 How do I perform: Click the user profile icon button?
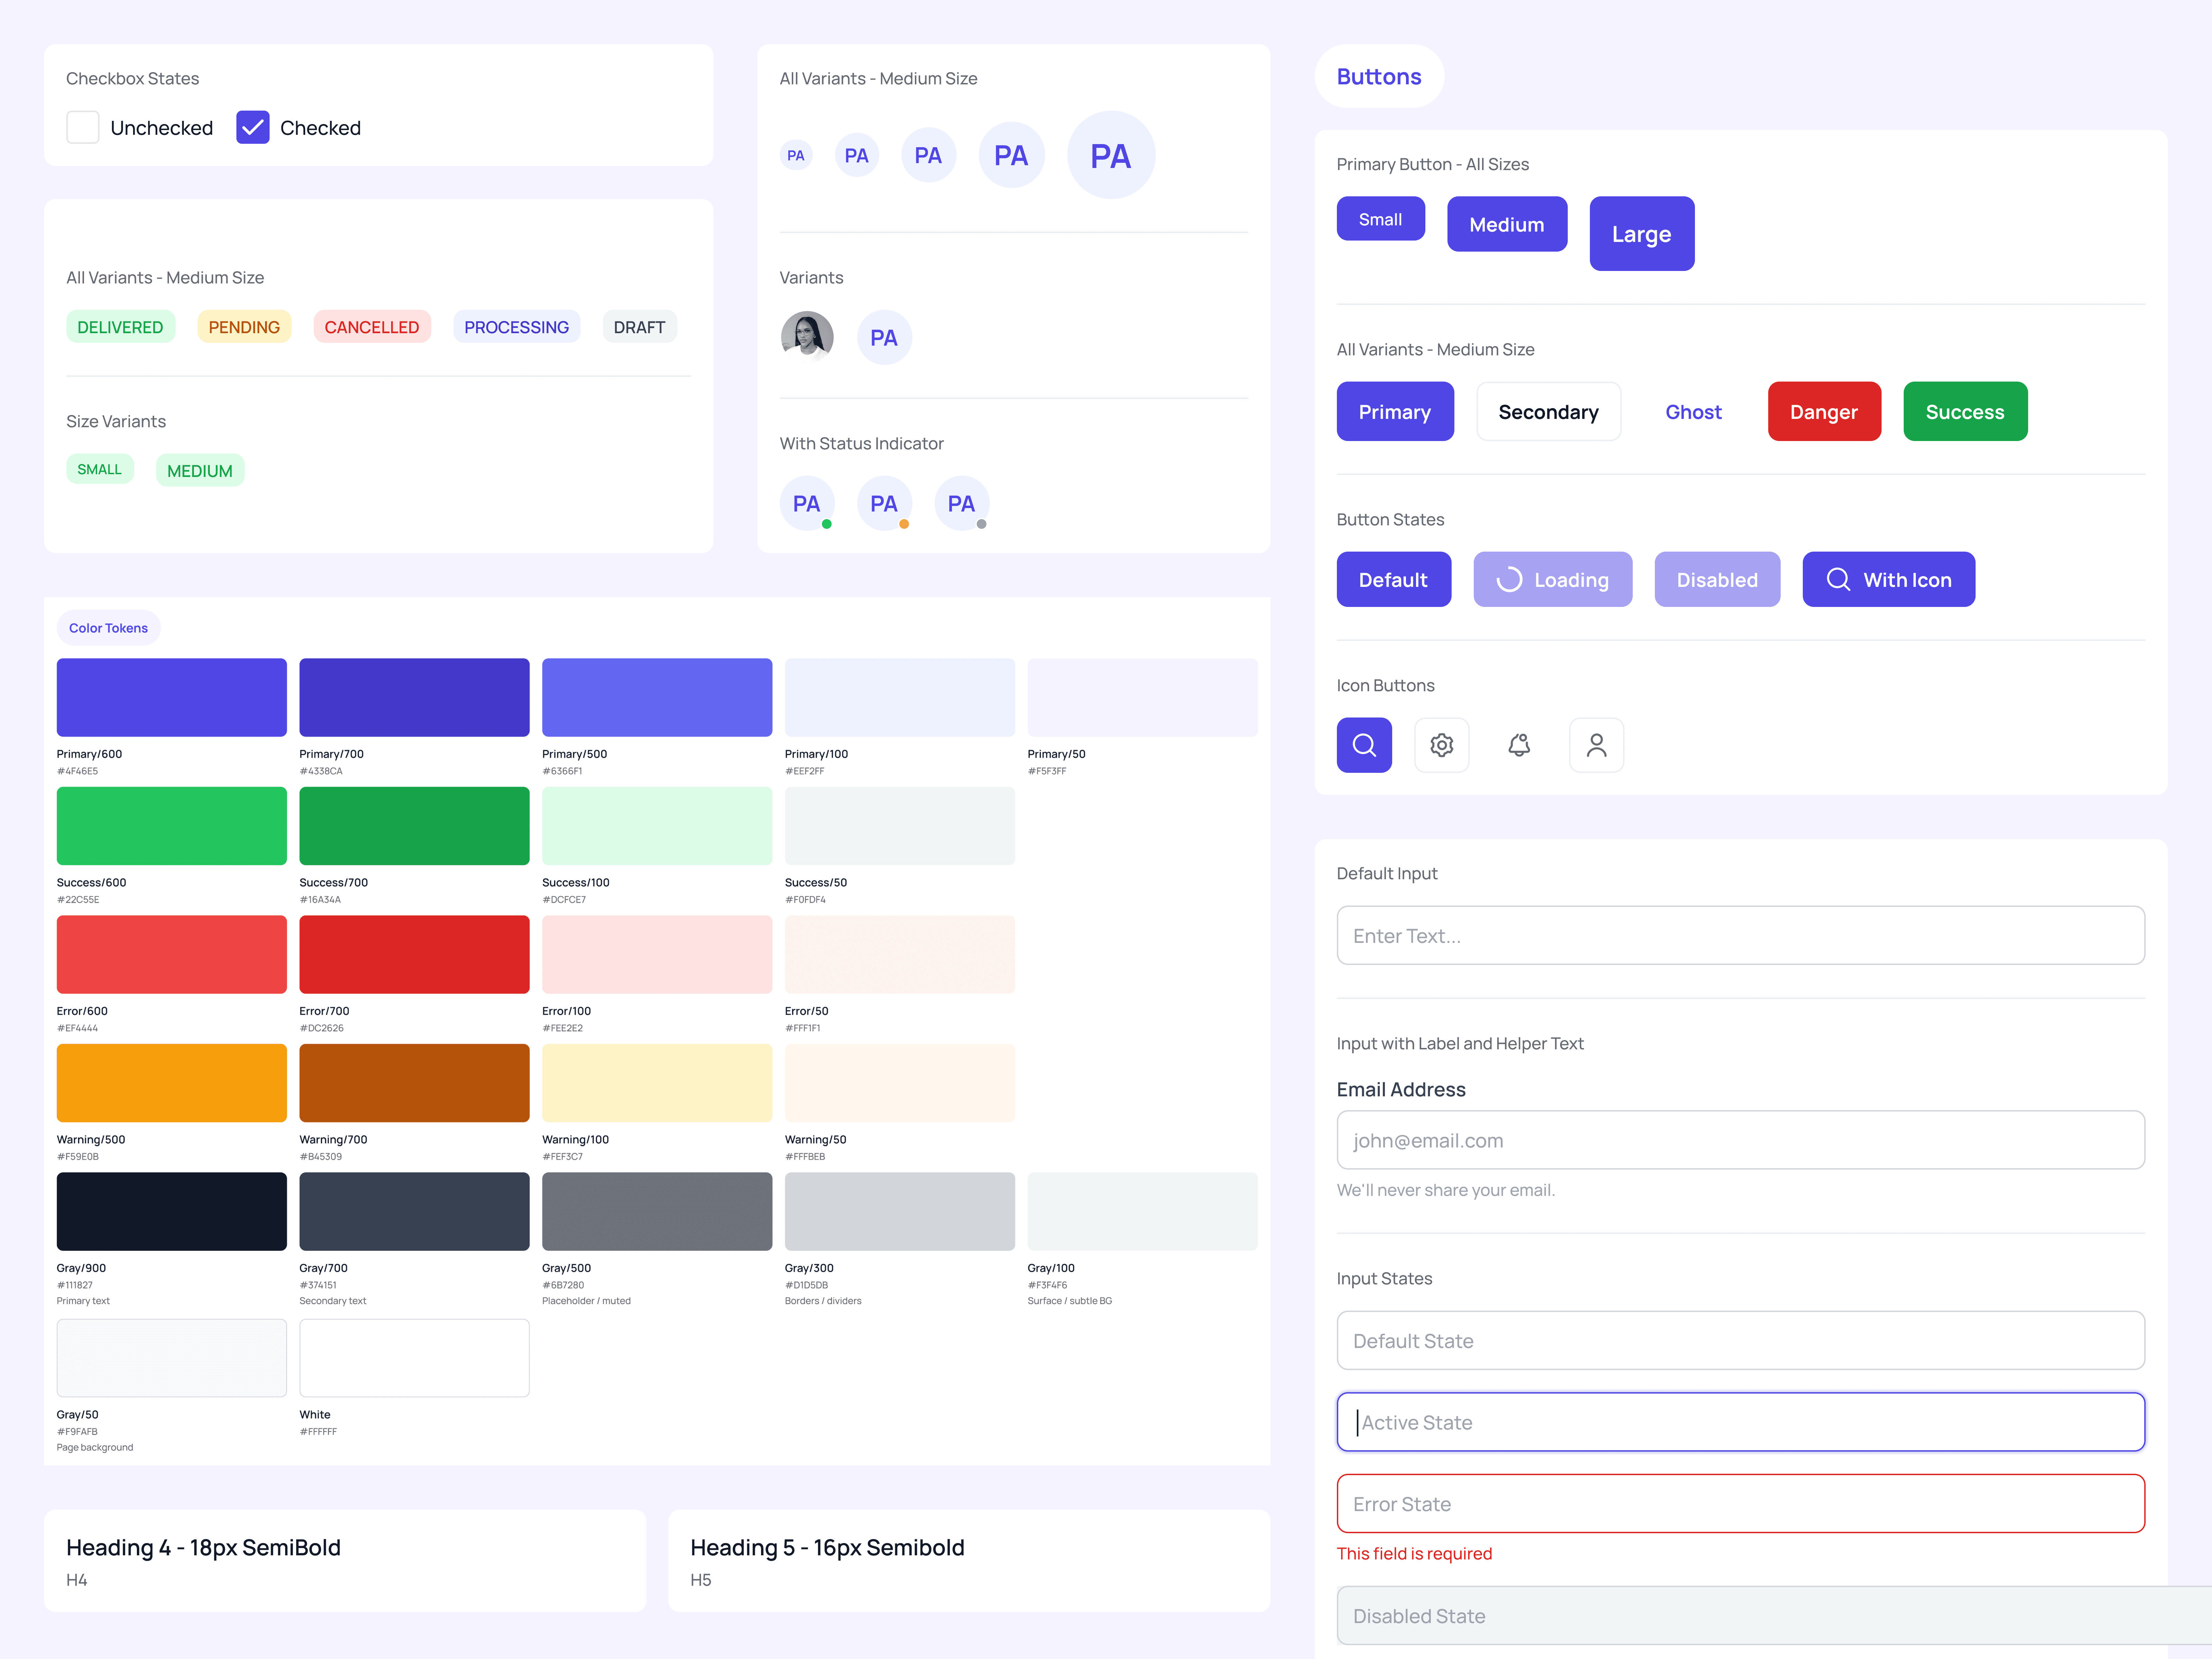coord(1596,745)
